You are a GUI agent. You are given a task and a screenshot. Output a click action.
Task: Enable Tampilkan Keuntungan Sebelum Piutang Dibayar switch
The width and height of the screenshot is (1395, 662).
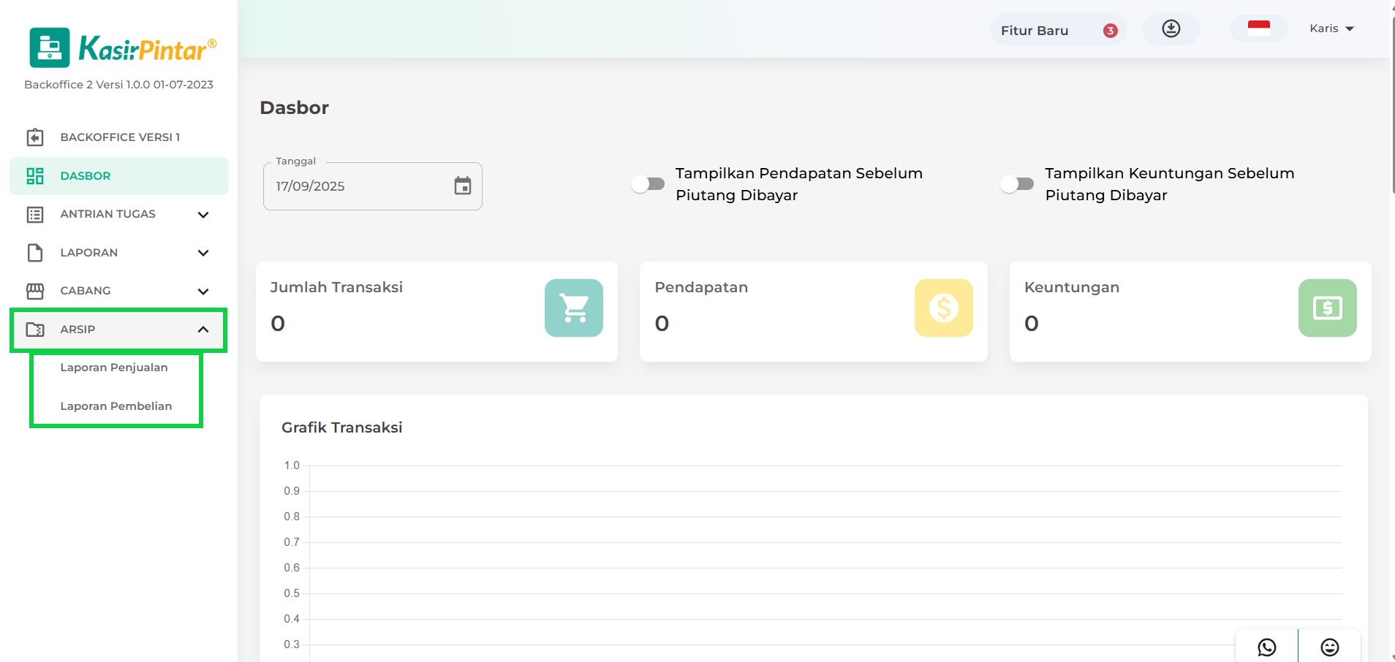[x=1017, y=184]
